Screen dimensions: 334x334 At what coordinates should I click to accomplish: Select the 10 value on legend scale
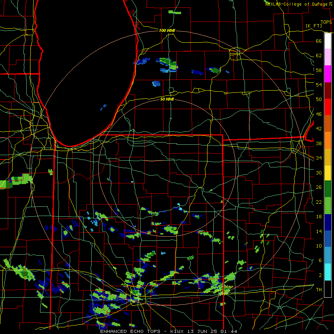click(x=319, y=246)
